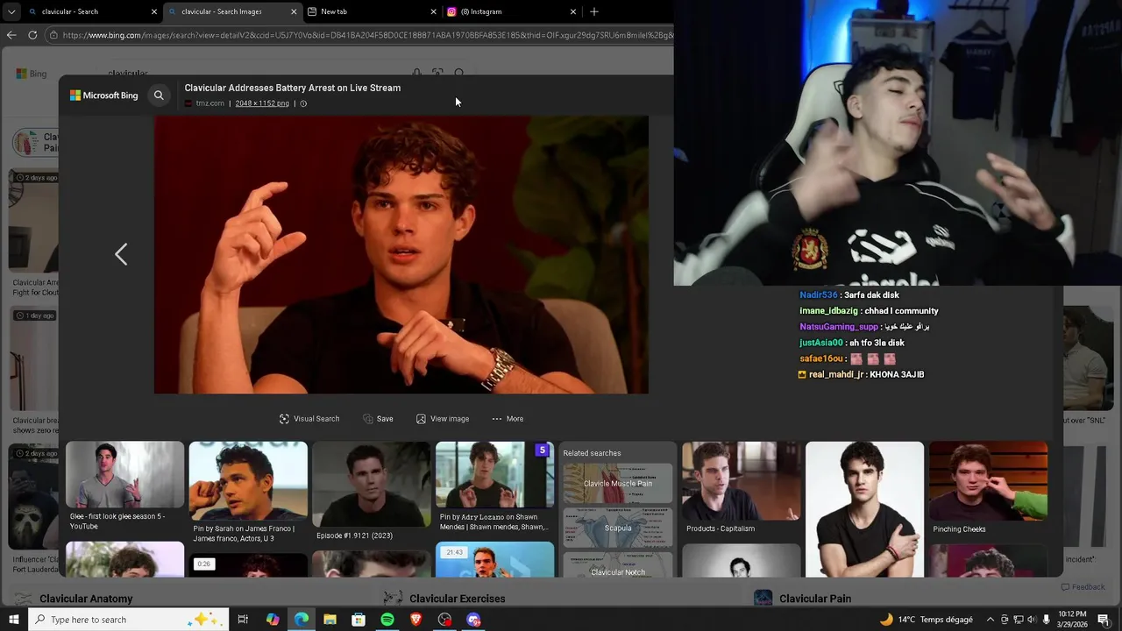Select the "Scapula" related search

coord(618,528)
